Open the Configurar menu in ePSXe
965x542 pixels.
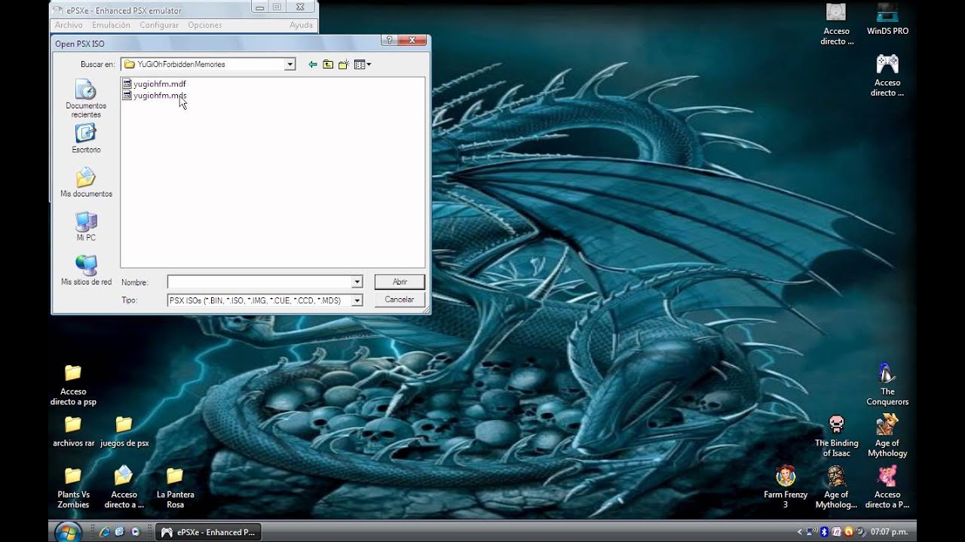159,25
